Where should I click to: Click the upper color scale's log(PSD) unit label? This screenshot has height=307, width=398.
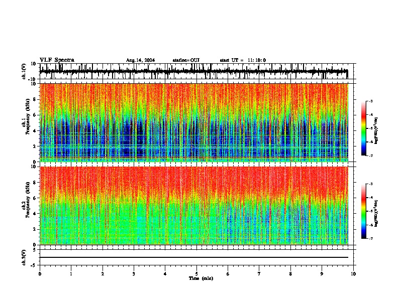(376, 131)
